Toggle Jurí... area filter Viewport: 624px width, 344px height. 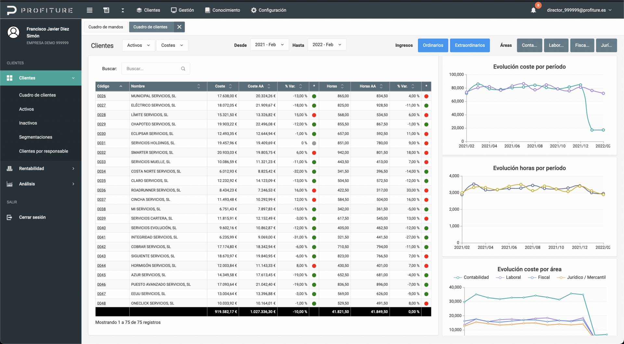pyautogui.click(x=606, y=45)
